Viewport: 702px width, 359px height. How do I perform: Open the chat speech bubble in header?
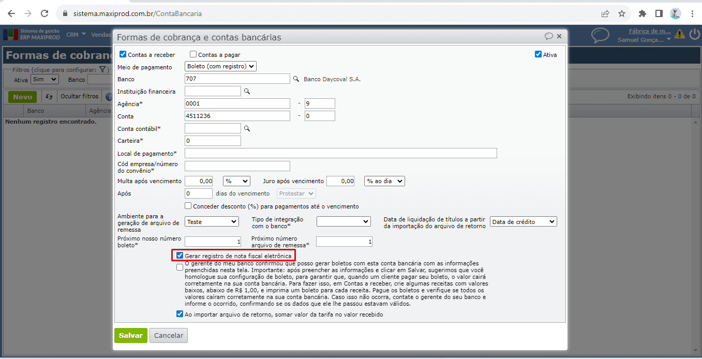point(600,35)
